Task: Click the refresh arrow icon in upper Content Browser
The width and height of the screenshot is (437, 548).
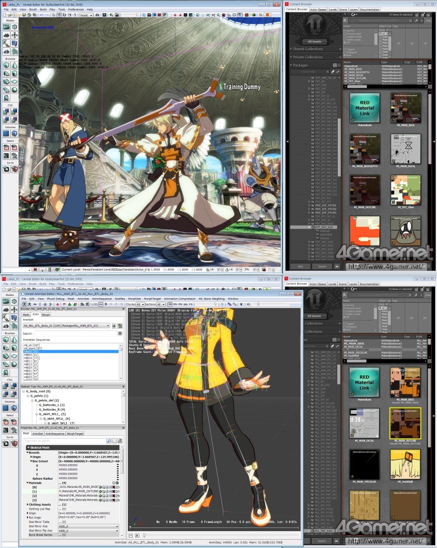Action: [353, 15]
